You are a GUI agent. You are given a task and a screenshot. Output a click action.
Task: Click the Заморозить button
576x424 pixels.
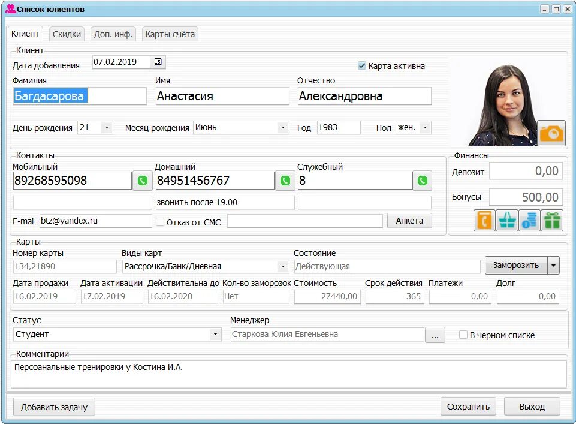point(516,265)
